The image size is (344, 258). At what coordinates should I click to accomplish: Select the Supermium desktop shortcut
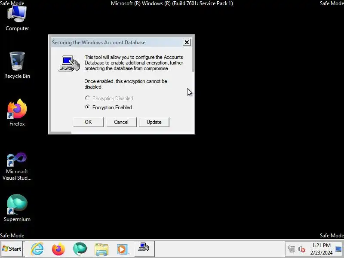[x=17, y=208]
